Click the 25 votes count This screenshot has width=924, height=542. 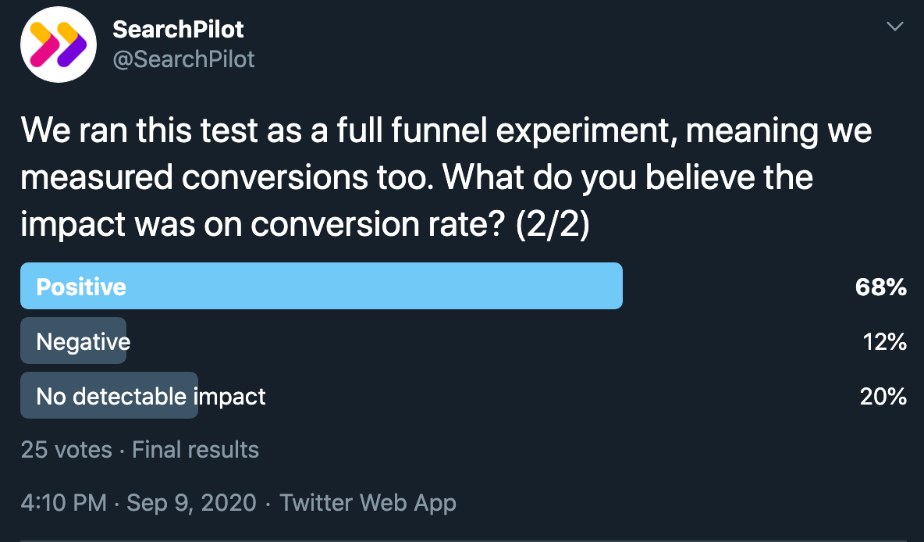66,449
